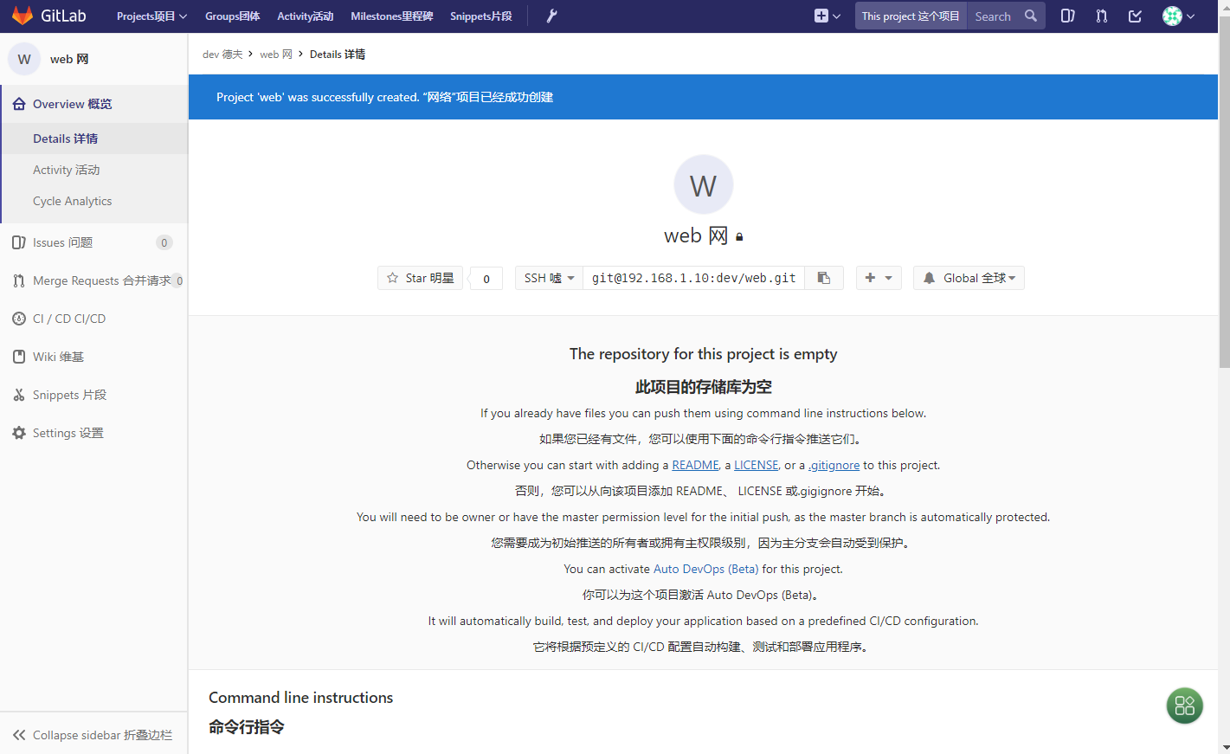Select Details in sidebar
1230x754 pixels.
pos(94,139)
